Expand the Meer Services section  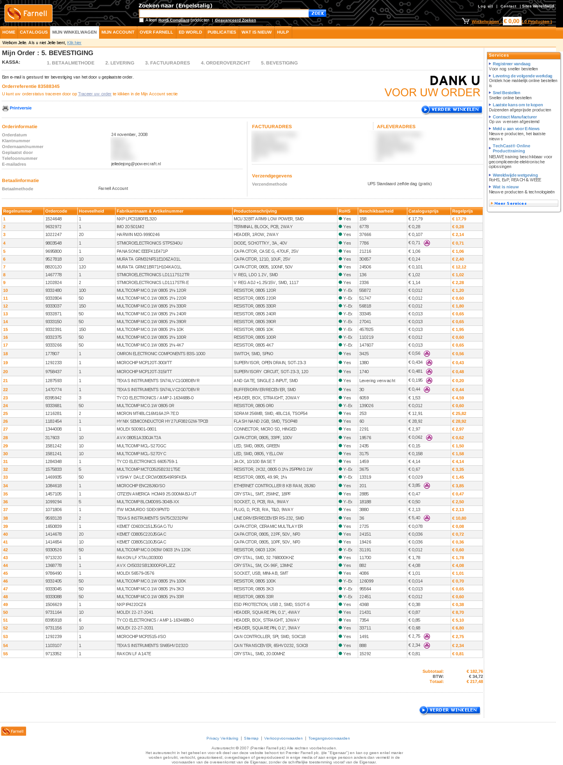point(523,203)
